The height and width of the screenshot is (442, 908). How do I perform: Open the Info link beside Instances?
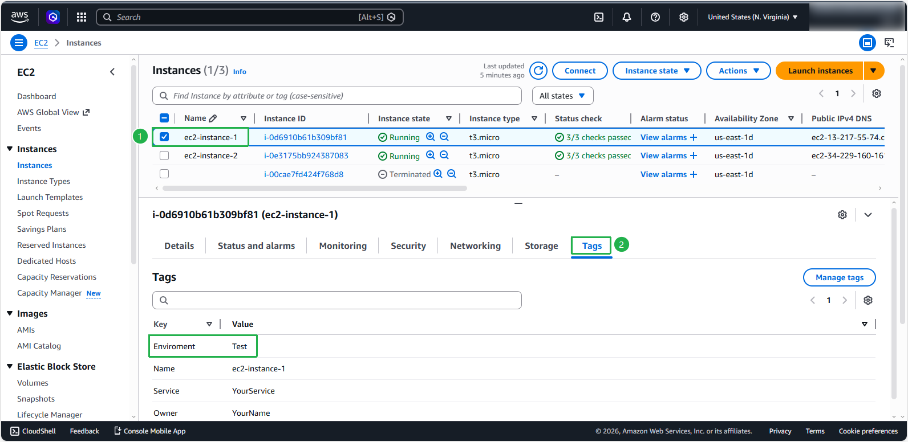pos(240,72)
